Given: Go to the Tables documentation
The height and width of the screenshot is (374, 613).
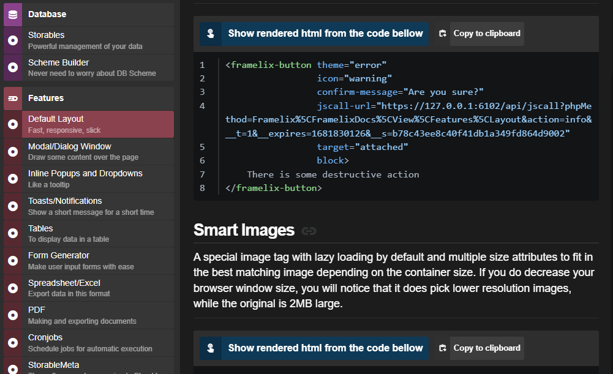Looking at the screenshot, I should (89, 233).
